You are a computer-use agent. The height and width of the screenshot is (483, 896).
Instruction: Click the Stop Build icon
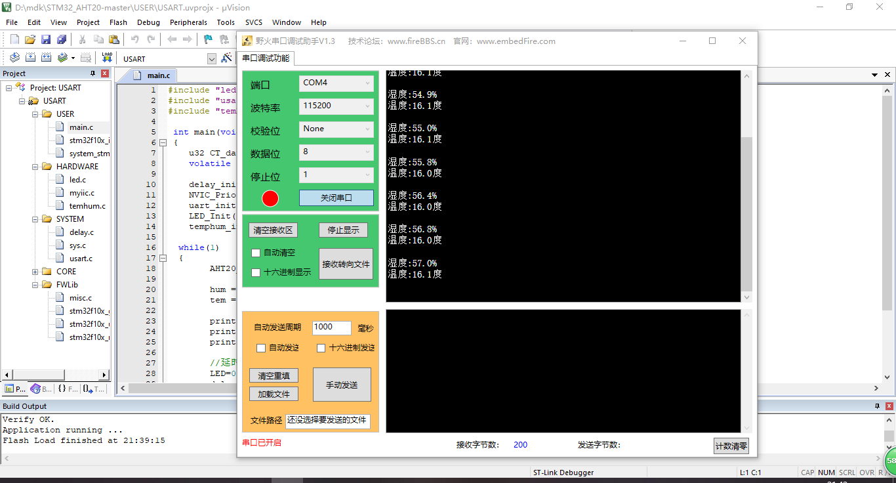[x=86, y=58]
